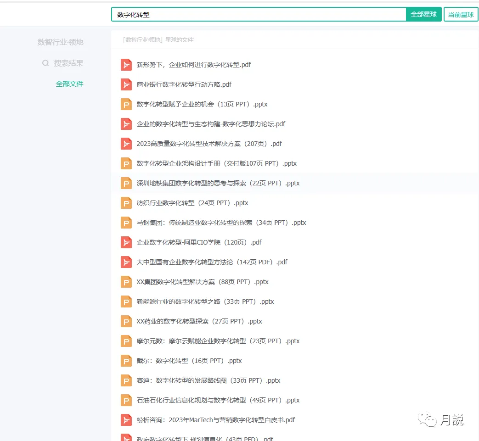479x441 pixels.
Task: Open 企业数字化转型-阿里CIO学院（120页）.pdf
Action: pyautogui.click(x=199, y=242)
